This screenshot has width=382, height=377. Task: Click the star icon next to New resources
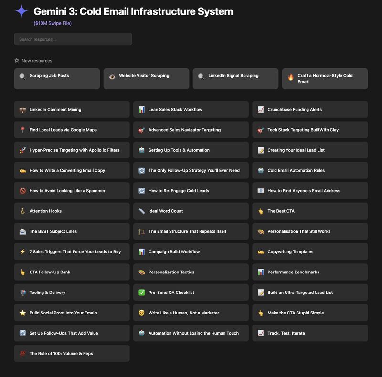[x=17, y=60]
